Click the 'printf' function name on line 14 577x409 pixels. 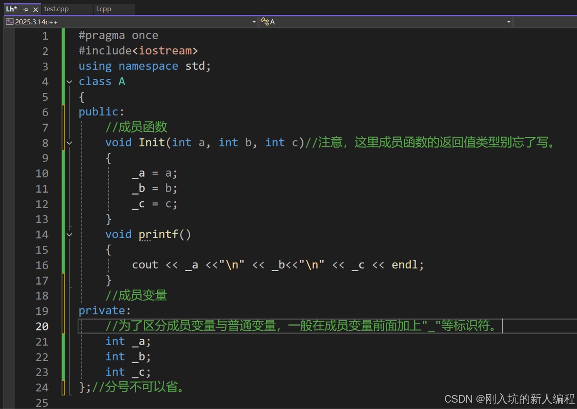pyautogui.click(x=159, y=235)
